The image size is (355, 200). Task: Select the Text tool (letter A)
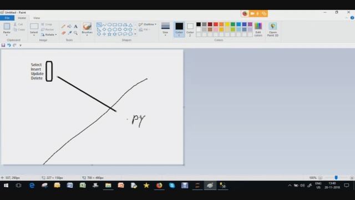tap(75, 27)
